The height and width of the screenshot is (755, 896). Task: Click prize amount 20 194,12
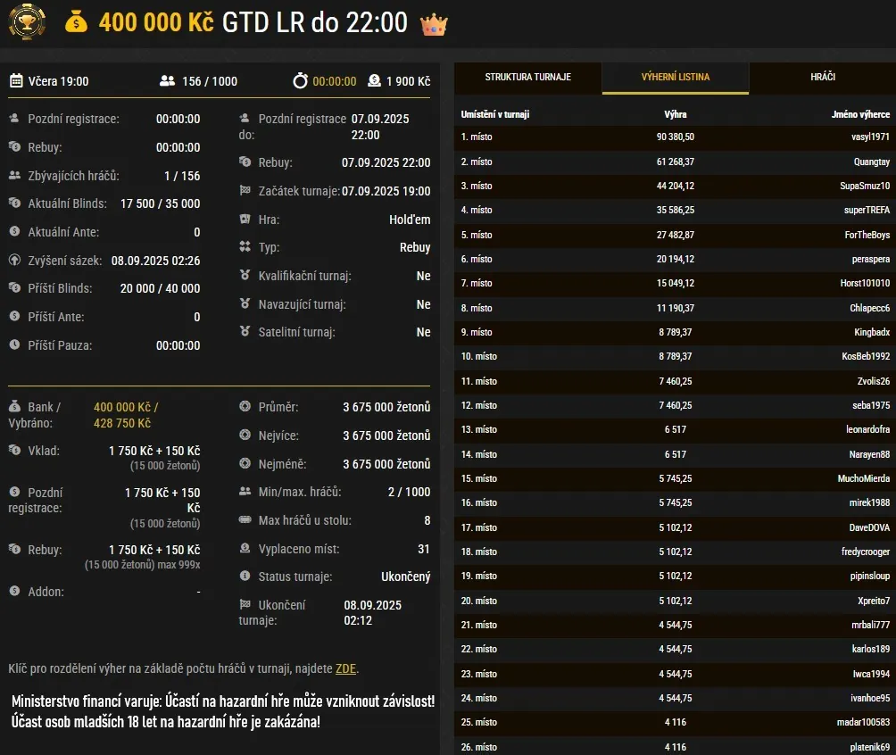pos(676,259)
